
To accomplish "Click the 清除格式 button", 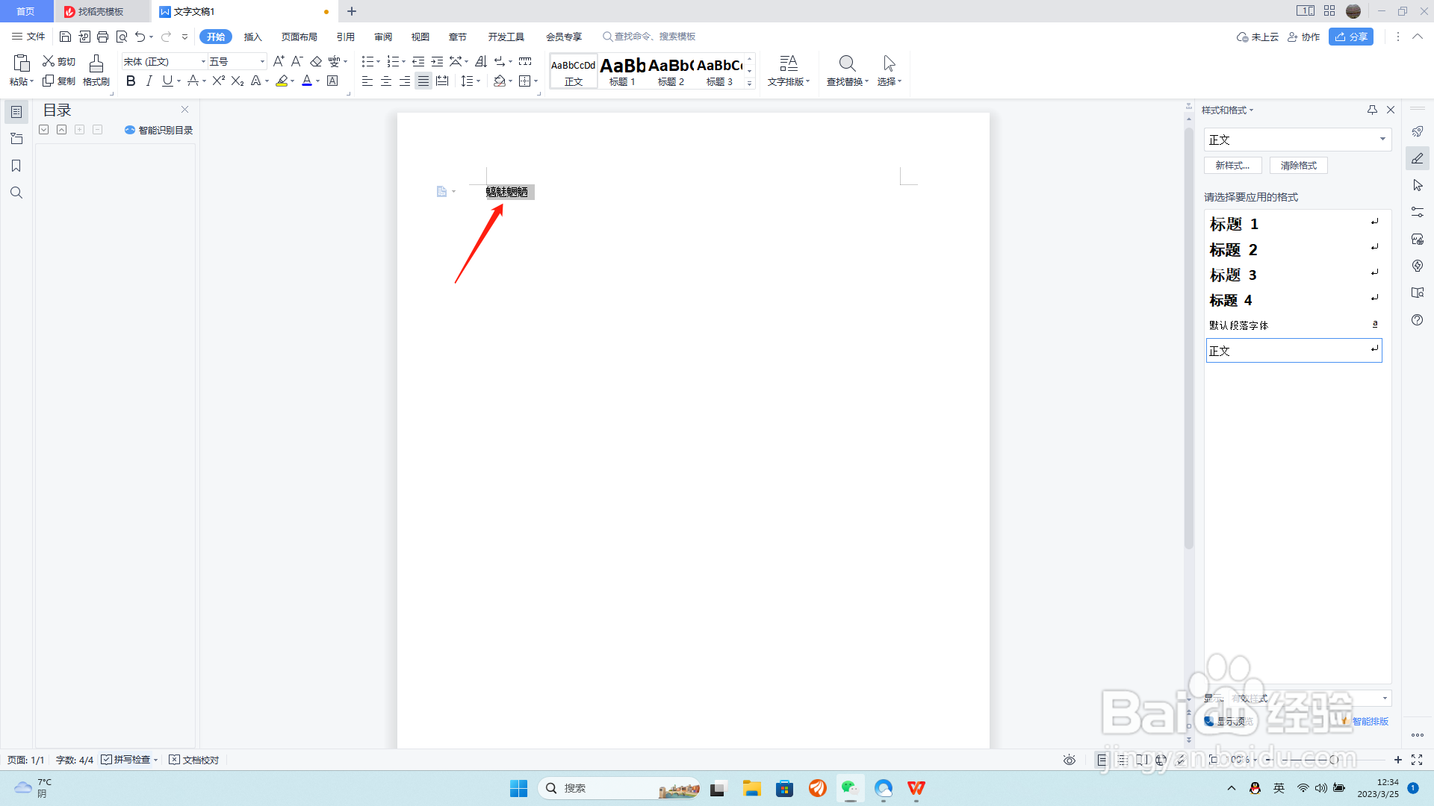I will coord(1298,166).
